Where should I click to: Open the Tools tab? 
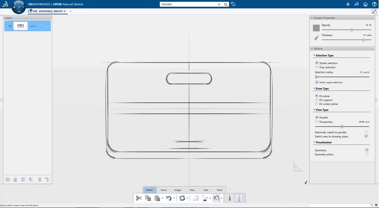click(206, 190)
